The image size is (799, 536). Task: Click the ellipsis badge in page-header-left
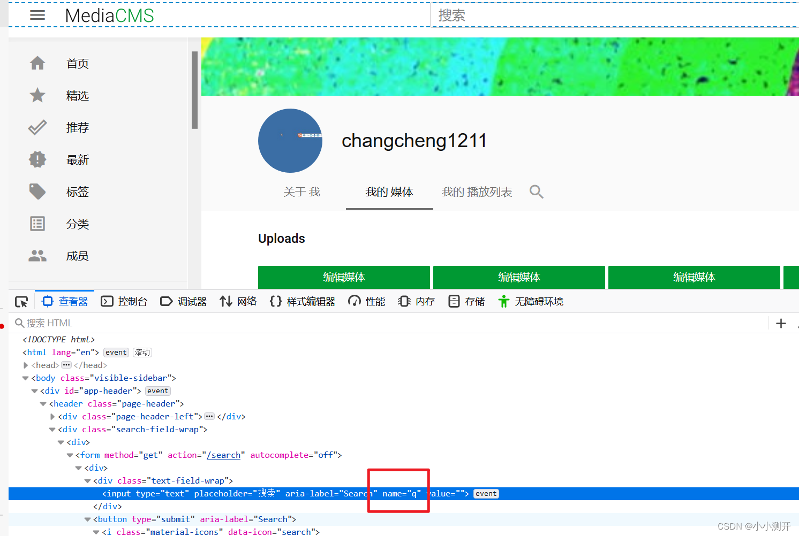click(x=210, y=417)
